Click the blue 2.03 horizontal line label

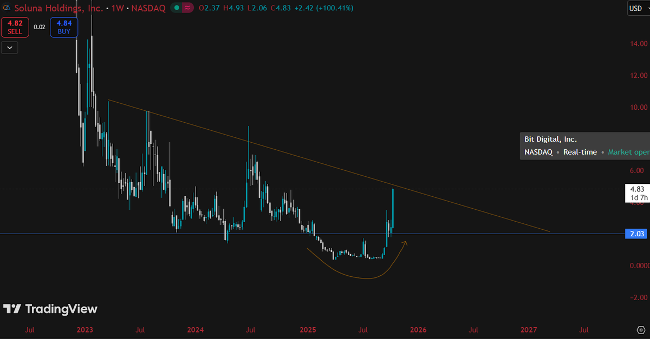[636, 234]
